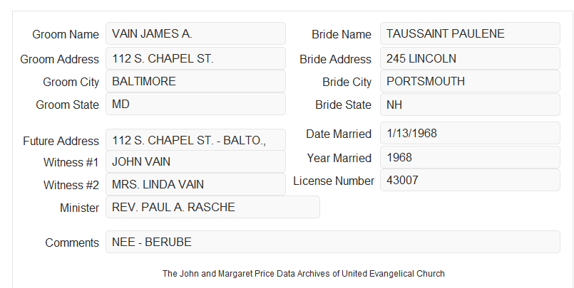Viewport: 574px width, 288px height.
Task: Focus the Year Married field 1968
Action: (x=470, y=157)
